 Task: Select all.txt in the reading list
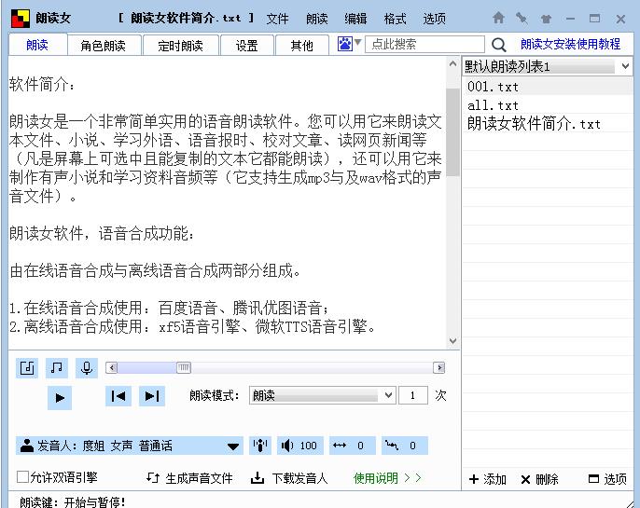(x=493, y=105)
